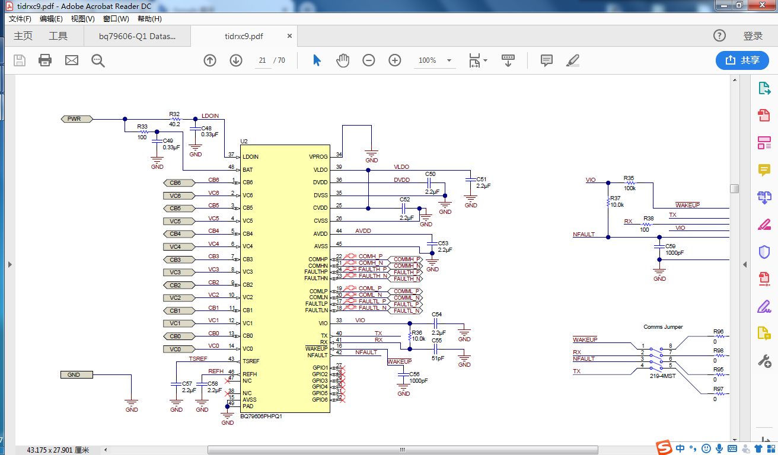Open the 编辑(E) menu
This screenshot has height=455, width=778.
point(51,19)
